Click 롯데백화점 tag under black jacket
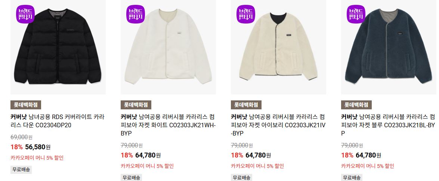The width and height of the screenshot is (439, 181). pyautogui.click(x=26, y=105)
